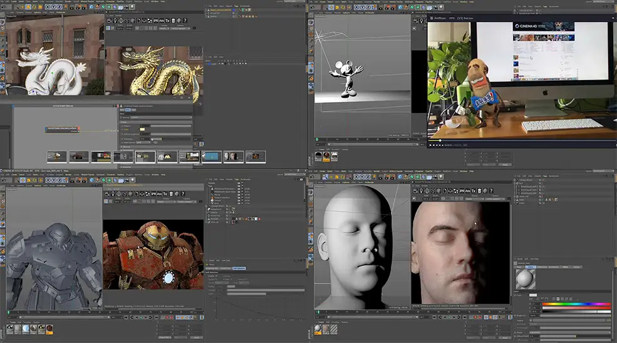
Task: Click Undo in the robot window toolbar
Action: [4, 180]
